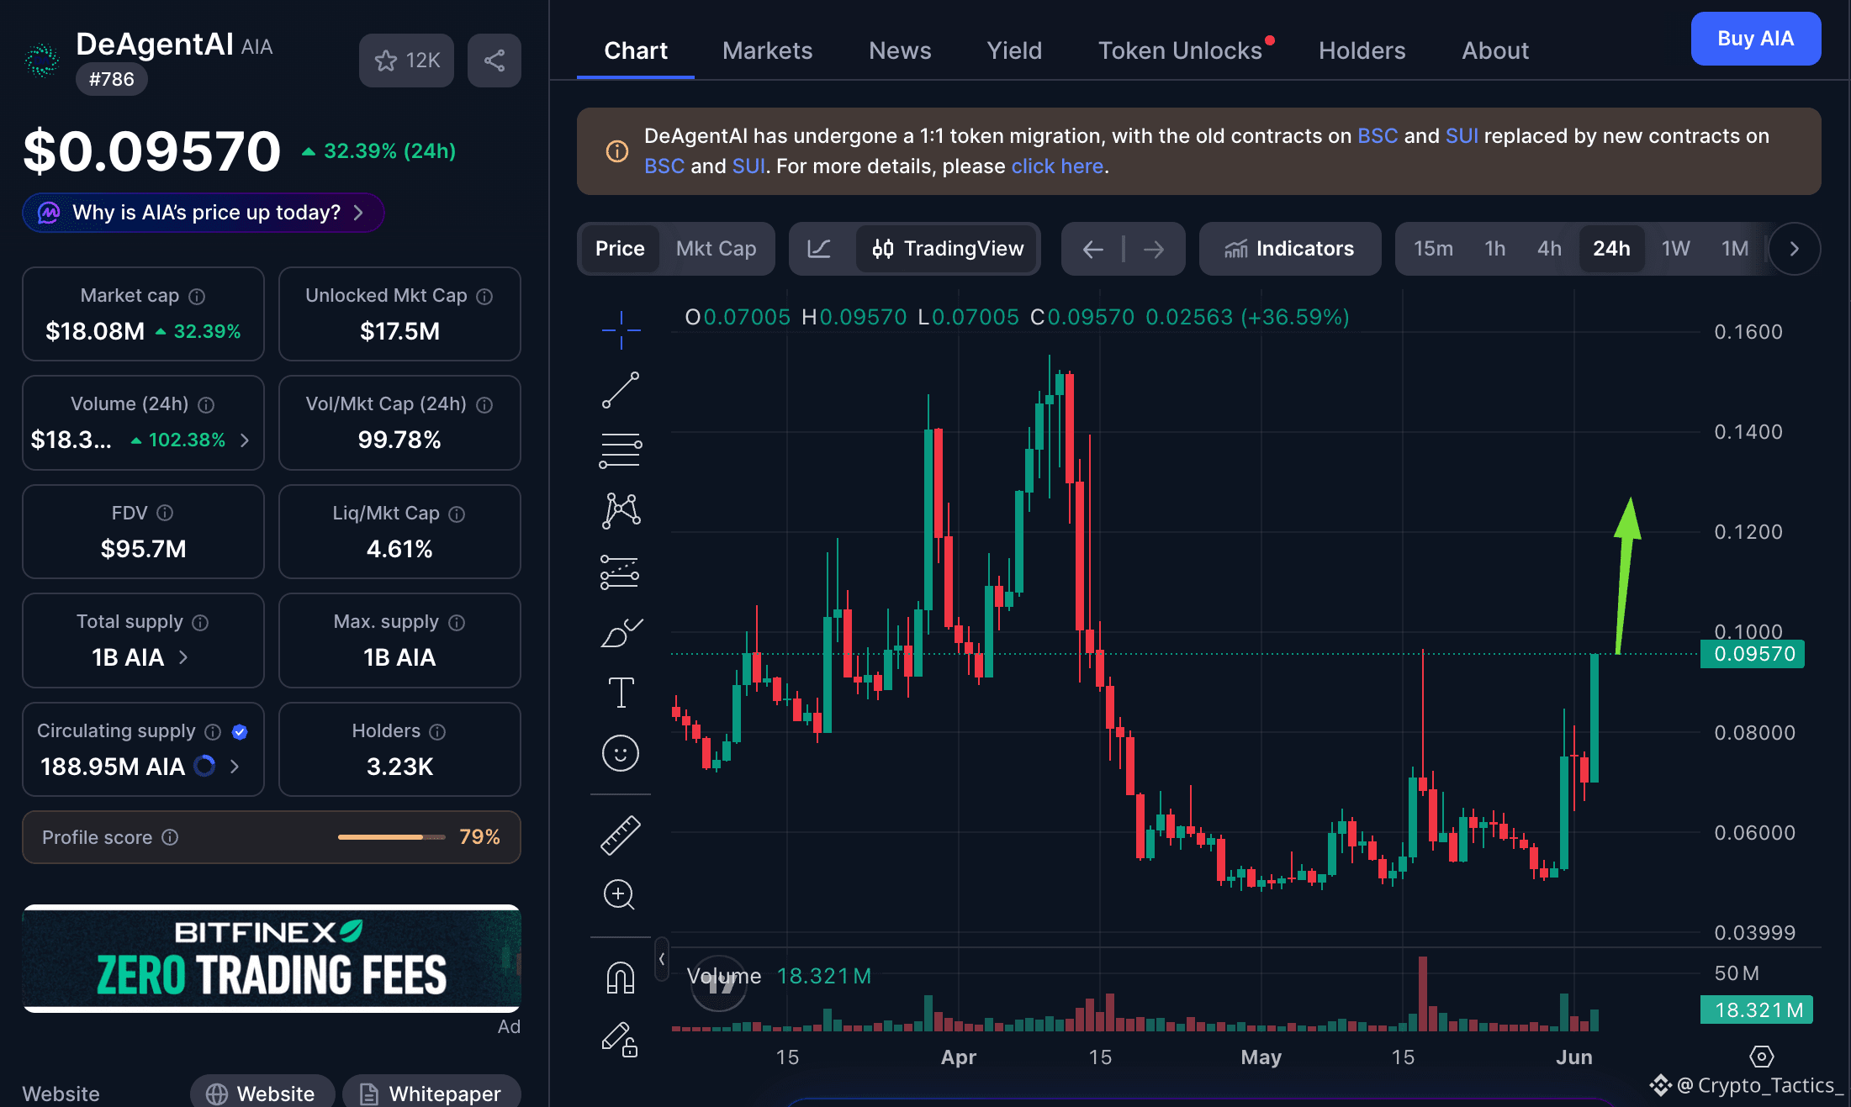Switch to simple line chart view
1851x1107 pixels.
[819, 249]
